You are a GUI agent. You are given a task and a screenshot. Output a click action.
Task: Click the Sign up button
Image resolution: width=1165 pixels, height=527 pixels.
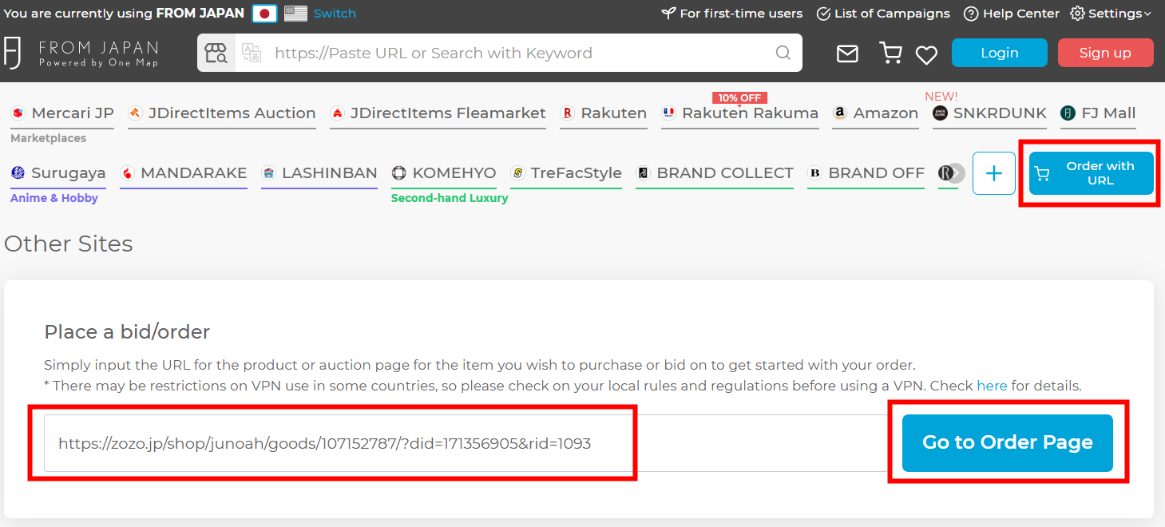point(1105,53)
